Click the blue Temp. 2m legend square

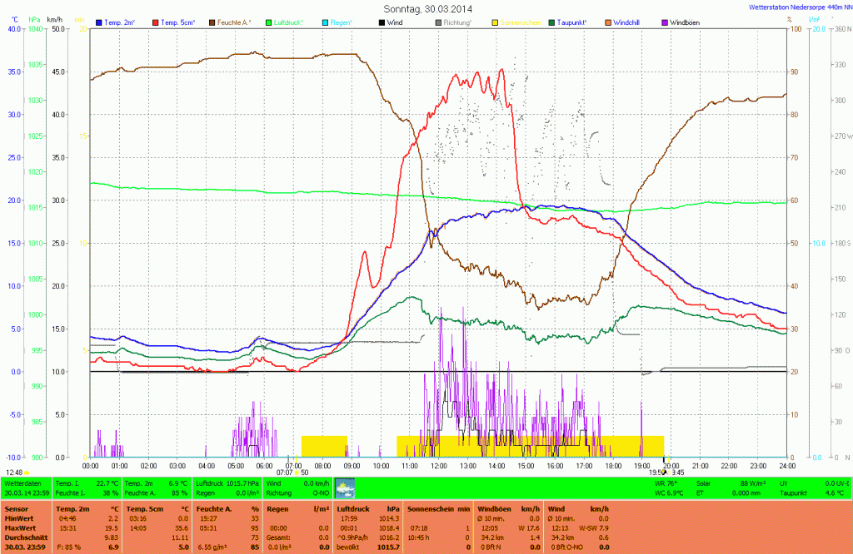(x=99, y=22)
